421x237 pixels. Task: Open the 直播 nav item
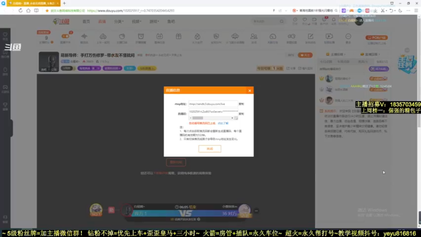(102, 22)
